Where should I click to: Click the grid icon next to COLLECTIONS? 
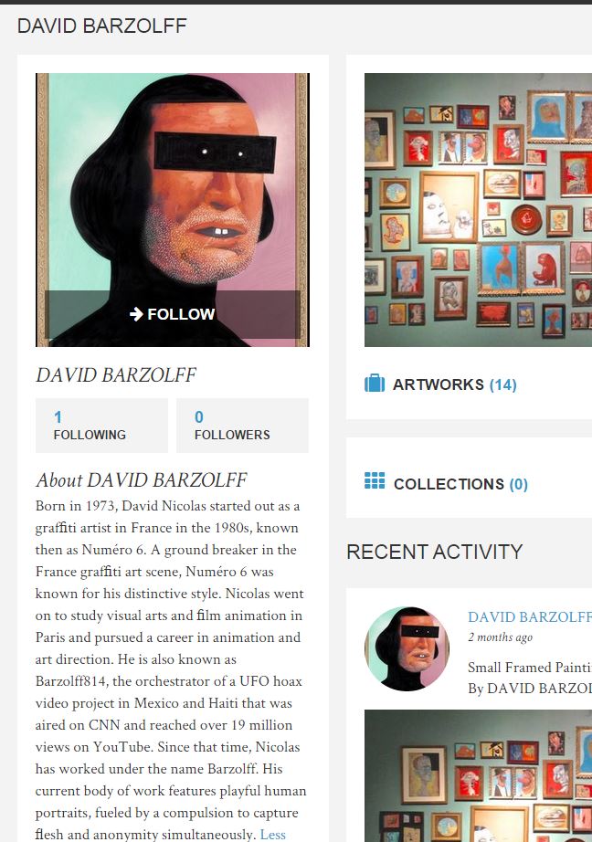click(x=375, y=480)
